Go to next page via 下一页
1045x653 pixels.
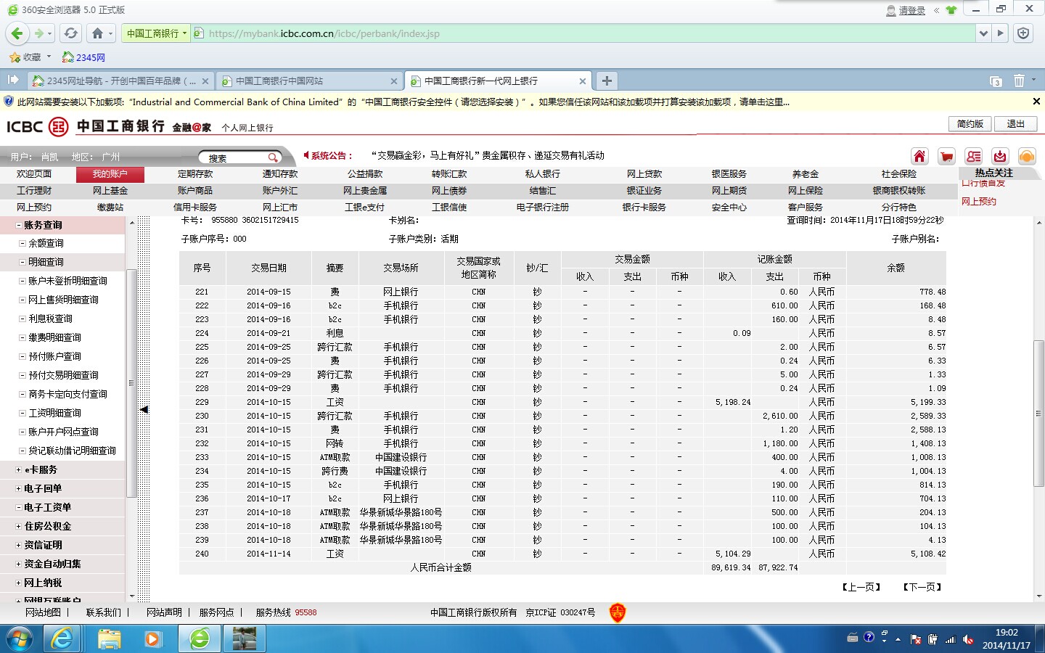point(922,587)
